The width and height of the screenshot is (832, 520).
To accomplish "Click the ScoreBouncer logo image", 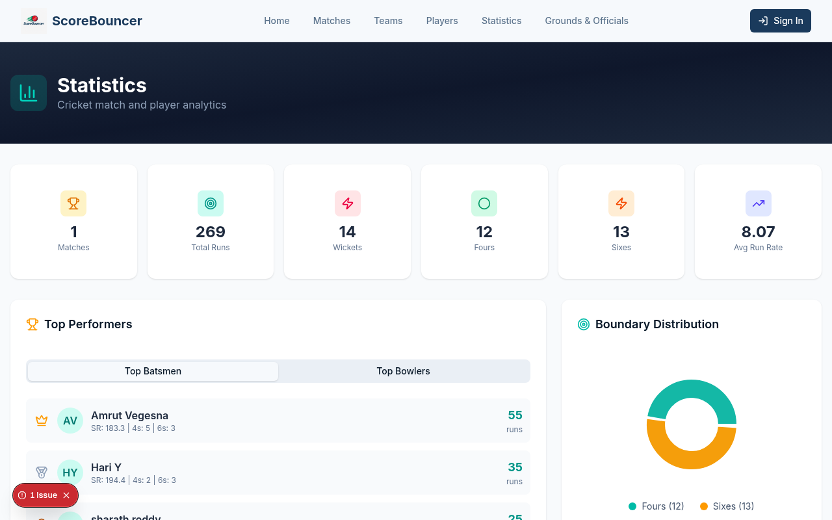I will (34, 21).
